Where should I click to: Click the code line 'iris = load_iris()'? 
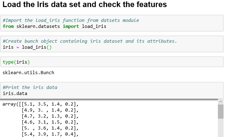[27, 47]
